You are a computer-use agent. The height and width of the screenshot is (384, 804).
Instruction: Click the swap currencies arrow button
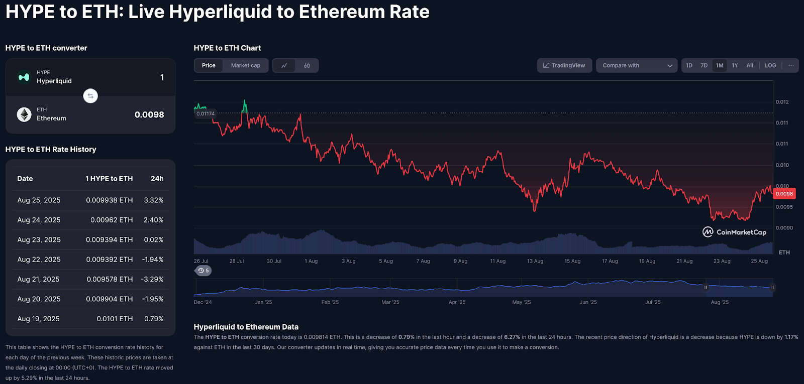pyautogui.click(x=90, y=96)
